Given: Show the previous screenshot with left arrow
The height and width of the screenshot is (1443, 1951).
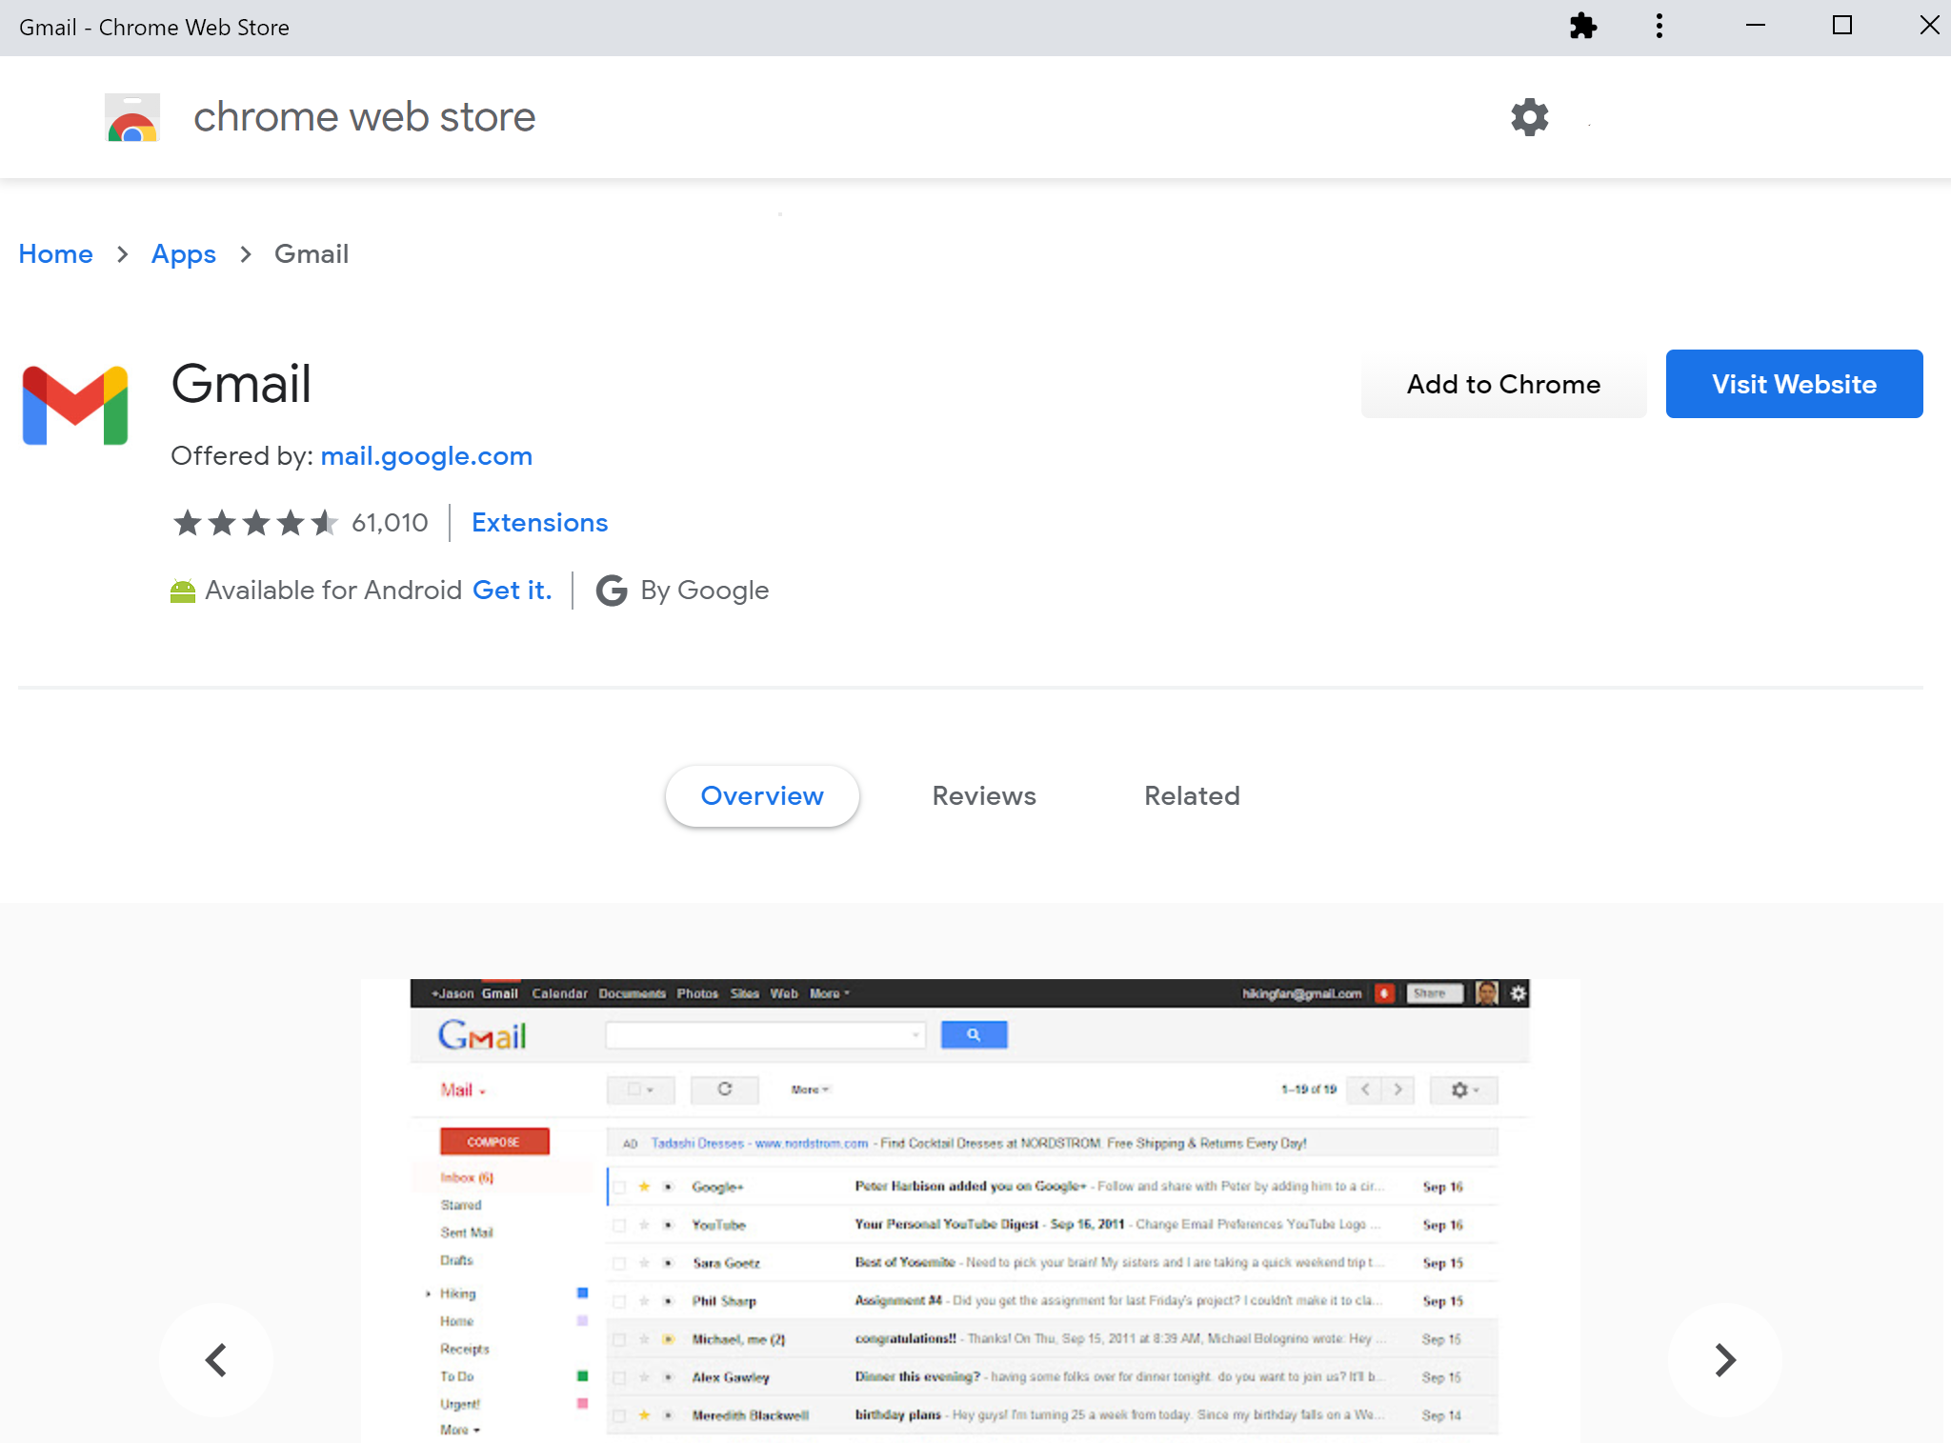Looking at the screenshot, I should click(x=216, y=1359).
